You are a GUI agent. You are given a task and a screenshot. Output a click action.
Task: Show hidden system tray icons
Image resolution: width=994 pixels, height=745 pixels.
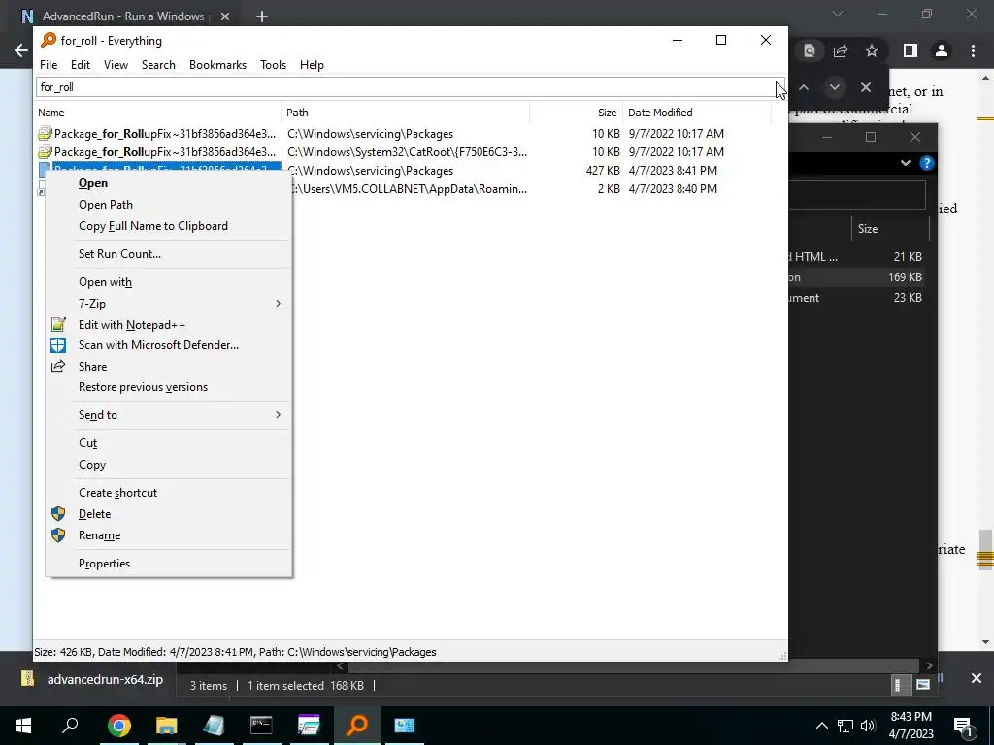click(821, 726)
